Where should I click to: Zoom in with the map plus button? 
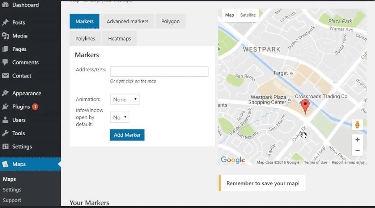357,139
